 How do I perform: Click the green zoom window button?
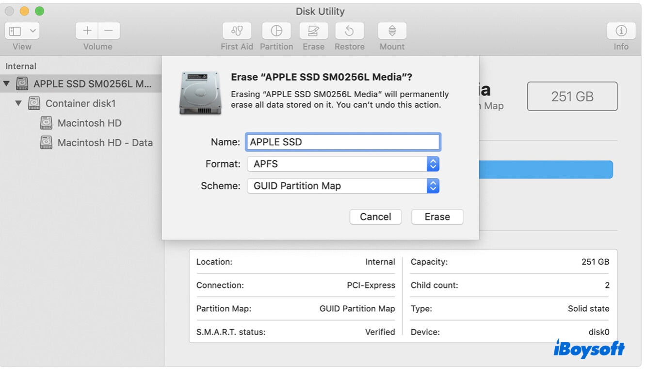40,11
